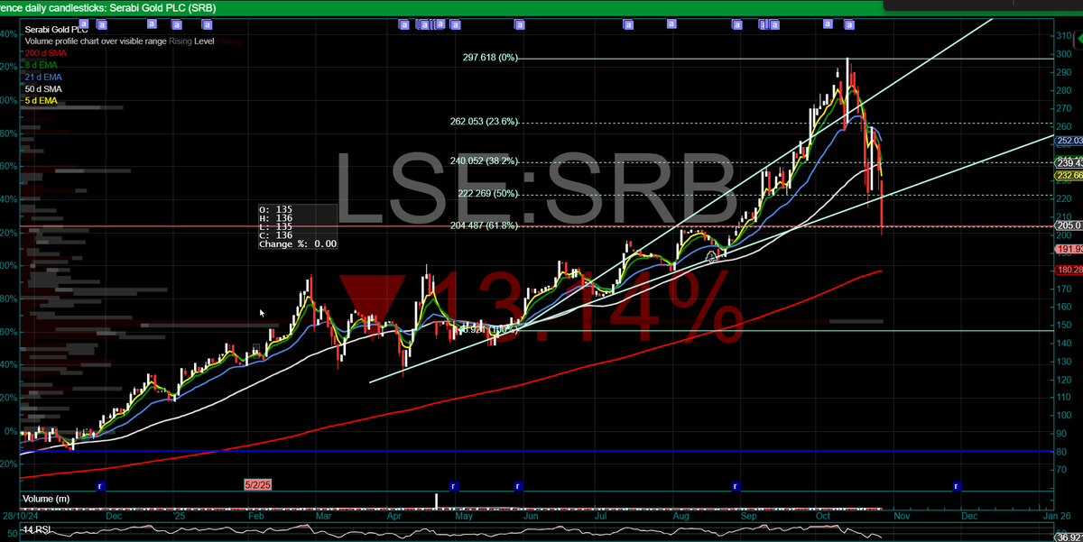Select the 204.487 (61.8%) Fibonacci label
Viewport: 1083px width, 542px height.
(484, 225)
